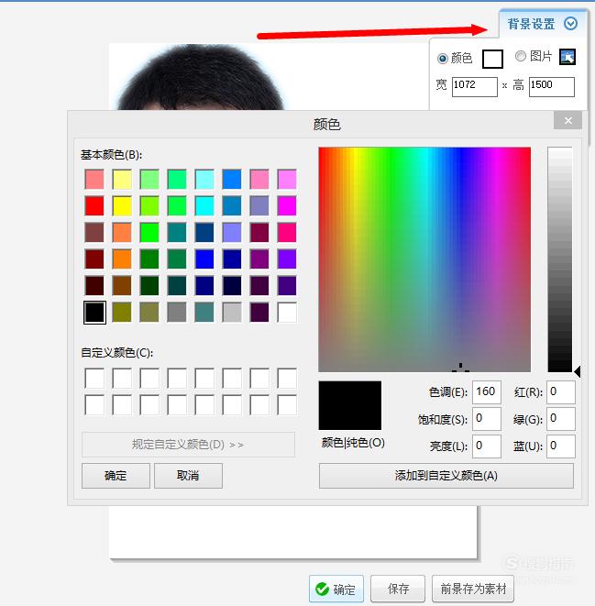Click the 宽 width field showing 1072
The width and height of the screenshot is (595, 606).
point(475,86)
